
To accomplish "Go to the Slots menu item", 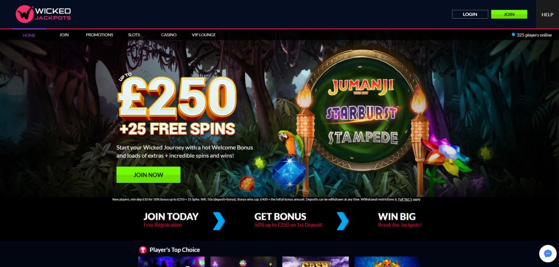I will point(134,35).
